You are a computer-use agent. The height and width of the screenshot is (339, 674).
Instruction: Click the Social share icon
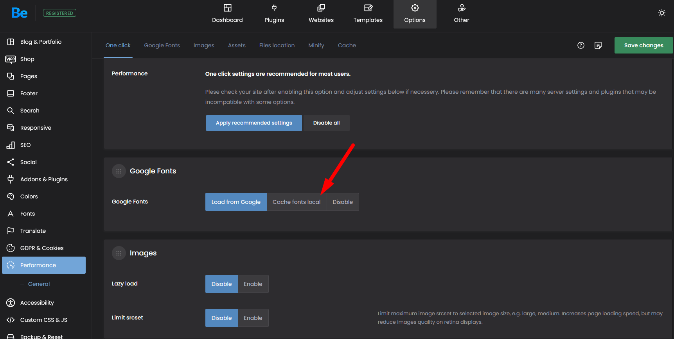tap(11, 162)
